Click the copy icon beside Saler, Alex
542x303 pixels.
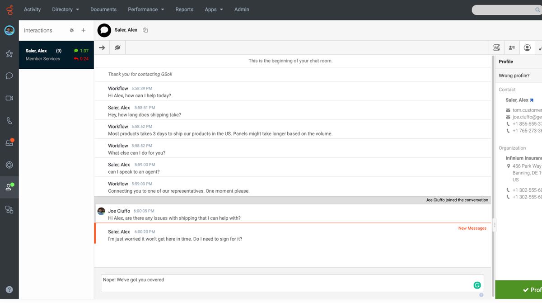[145, 30]
